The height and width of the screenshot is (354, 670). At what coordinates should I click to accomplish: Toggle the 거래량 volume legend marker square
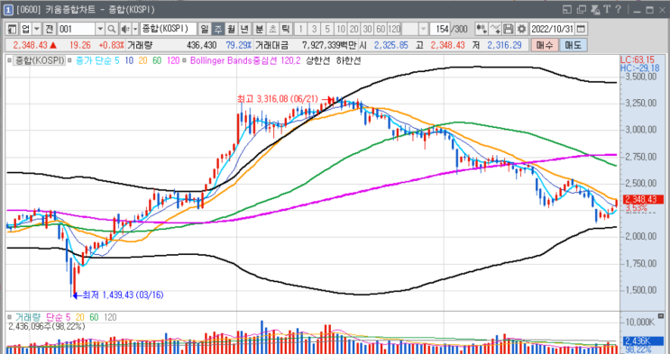click(x=9, y=317)
